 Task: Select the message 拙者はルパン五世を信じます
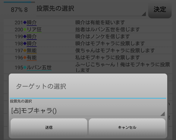pyautogui.click(x=107, y=29)
